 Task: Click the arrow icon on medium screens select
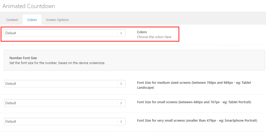pos(121,84)
